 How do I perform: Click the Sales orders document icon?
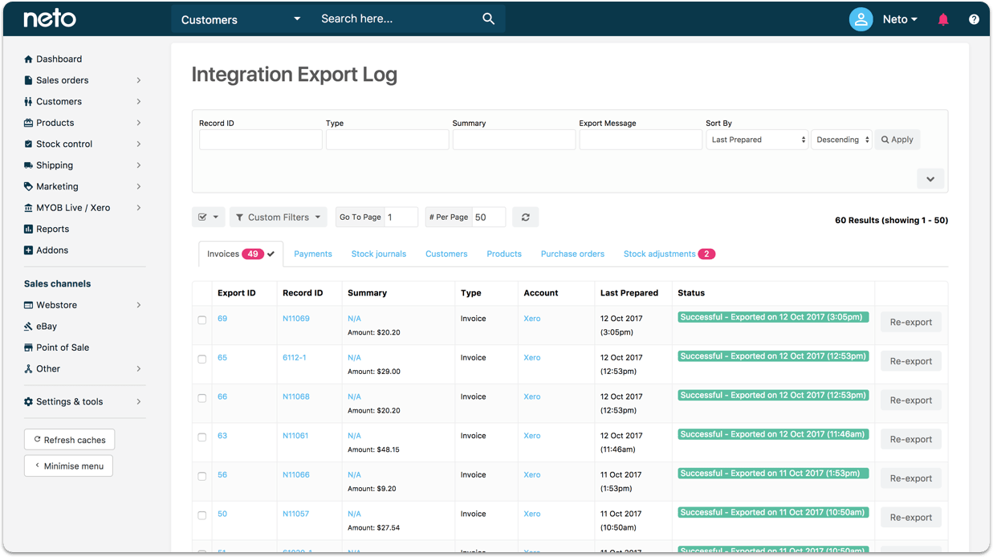tap(29, 80)
